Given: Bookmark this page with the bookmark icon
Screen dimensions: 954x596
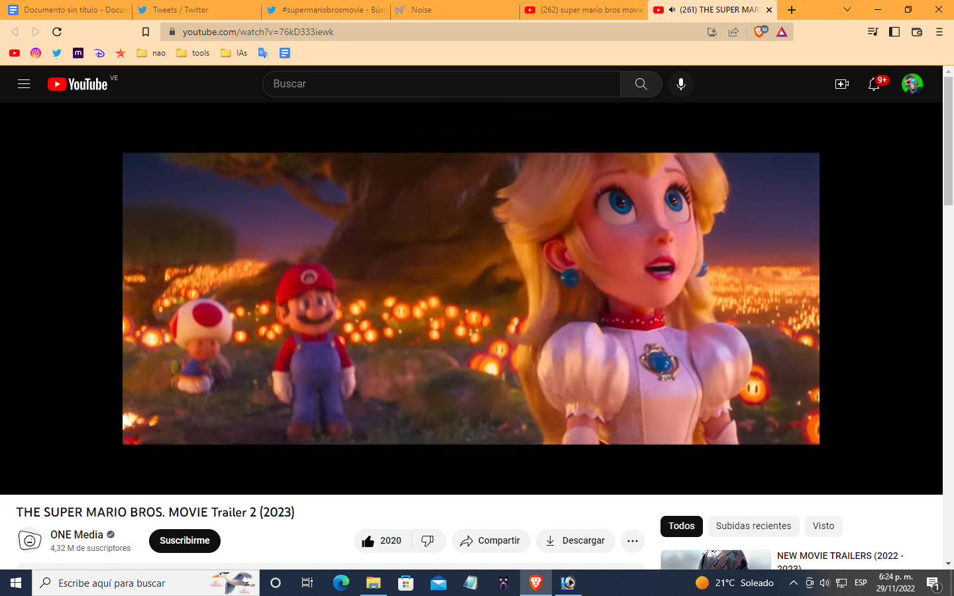Looking at the screenshot, I should pos(146,32).
